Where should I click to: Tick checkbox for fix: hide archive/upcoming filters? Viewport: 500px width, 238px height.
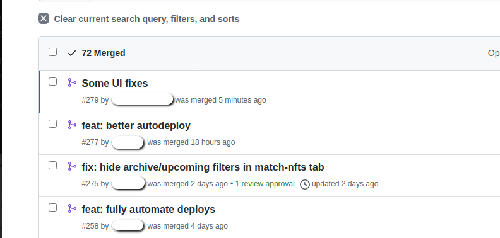pyautogui.click(x=52, y=166)
